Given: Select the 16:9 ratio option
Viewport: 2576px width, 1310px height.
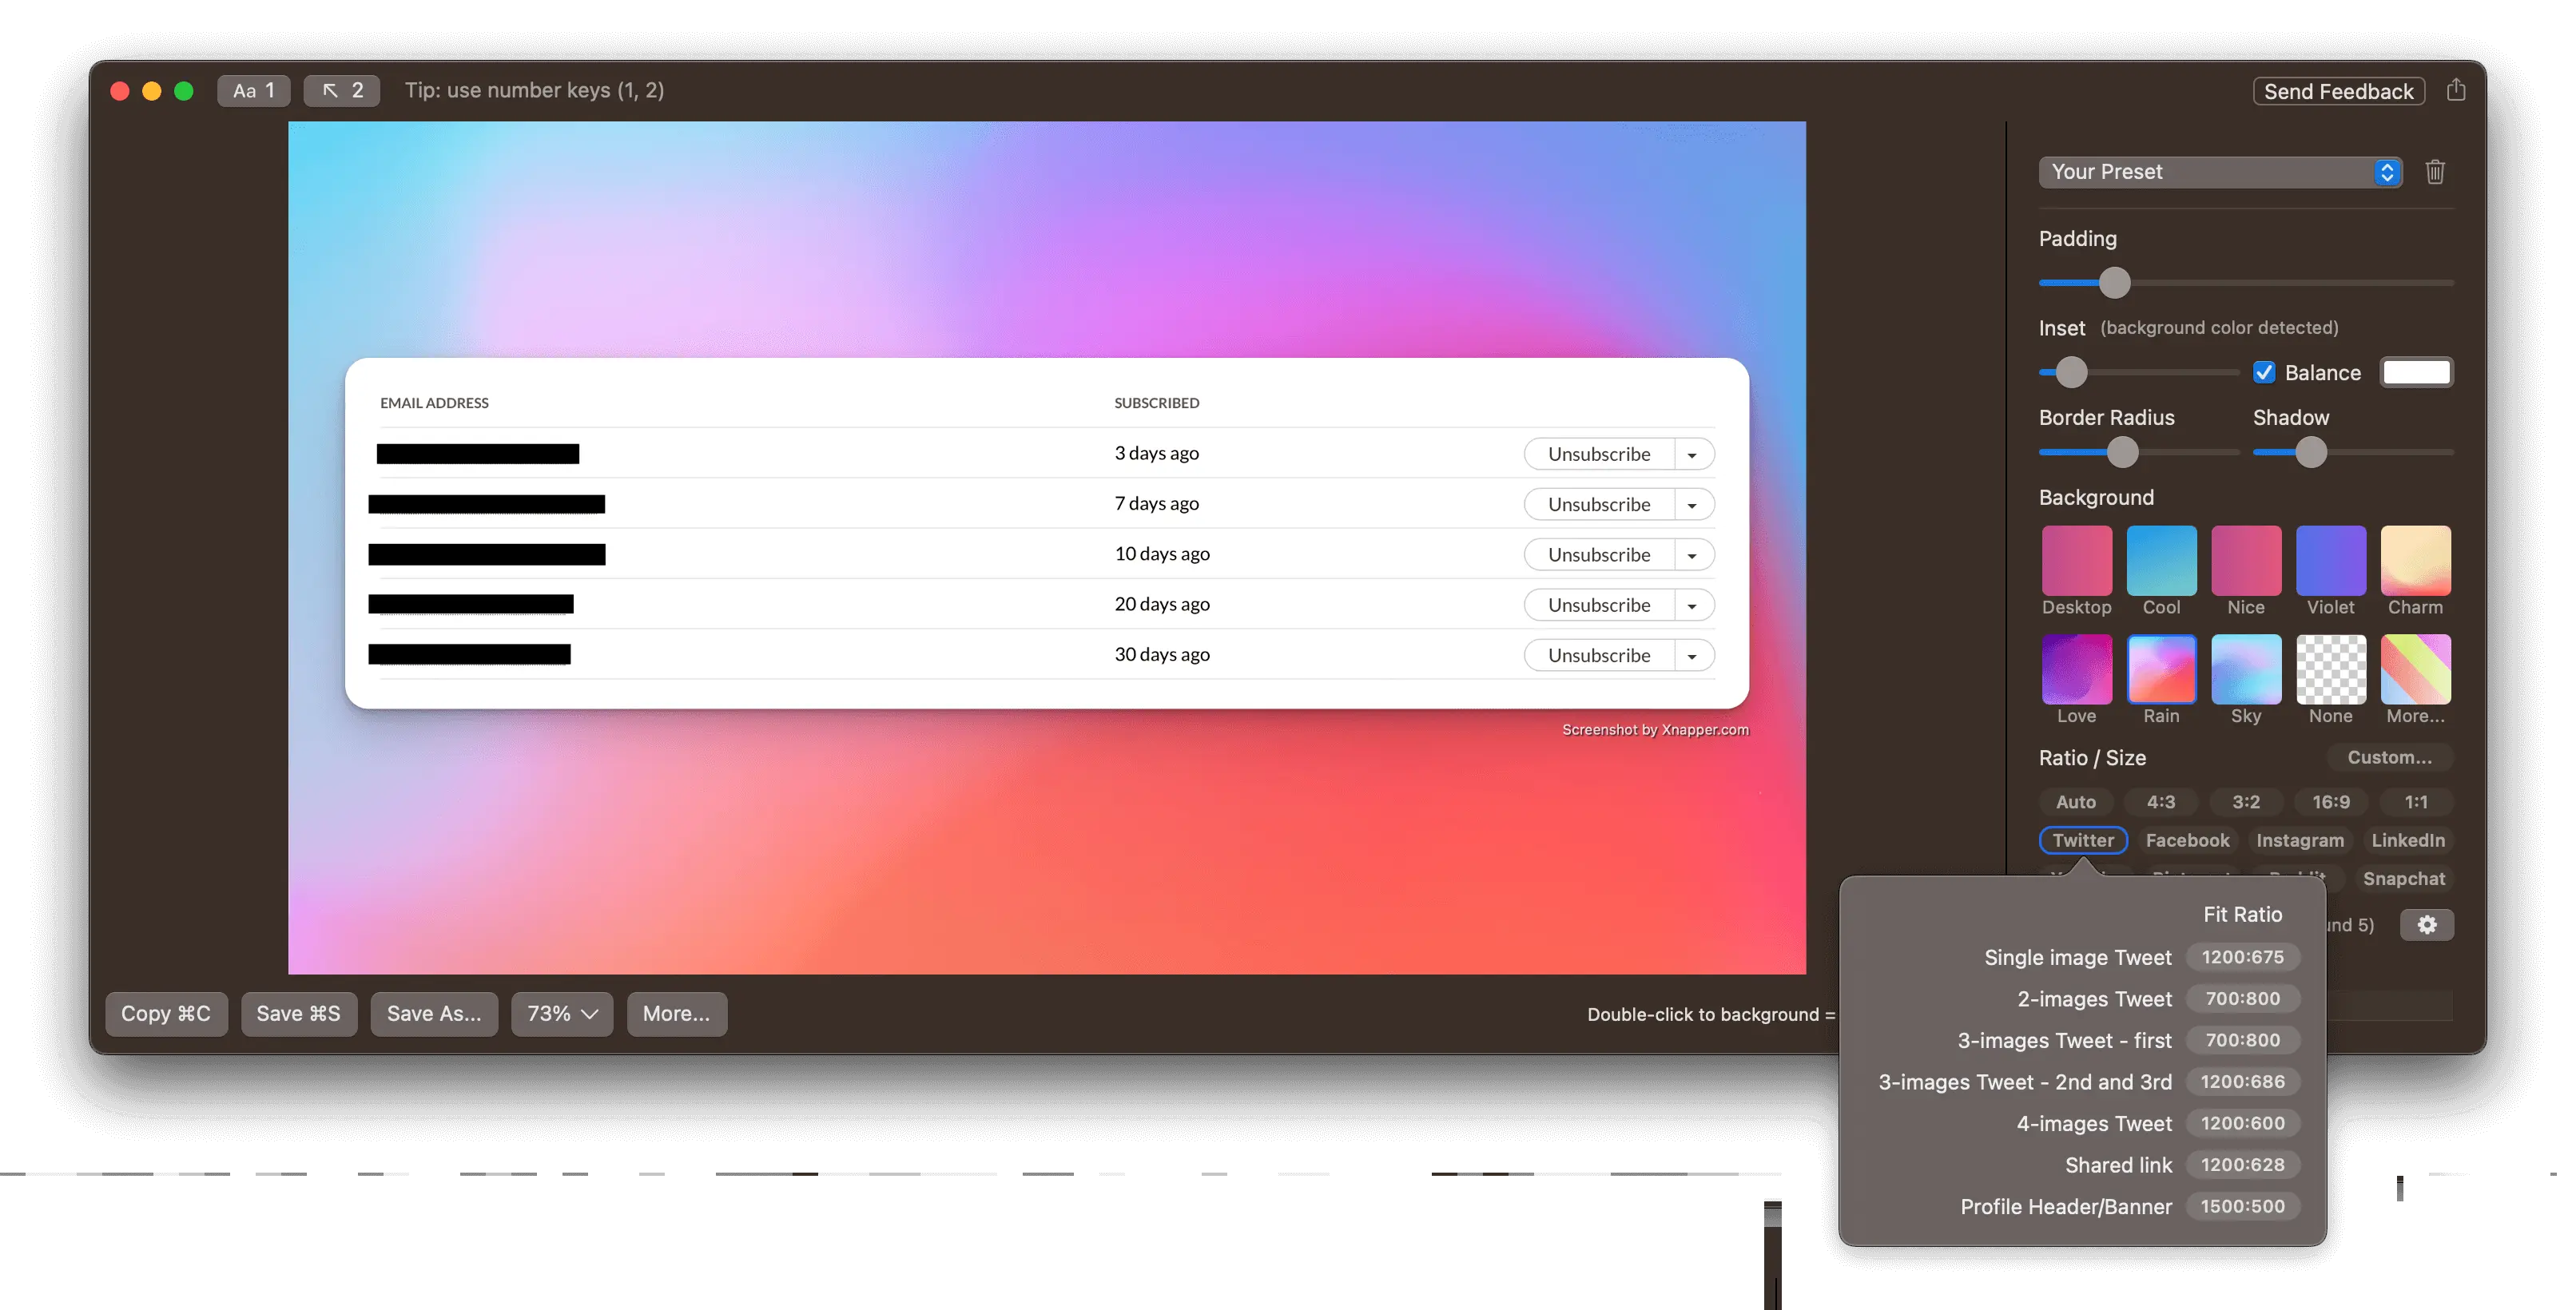Looking at the screenshot, I should (2331, 802).
